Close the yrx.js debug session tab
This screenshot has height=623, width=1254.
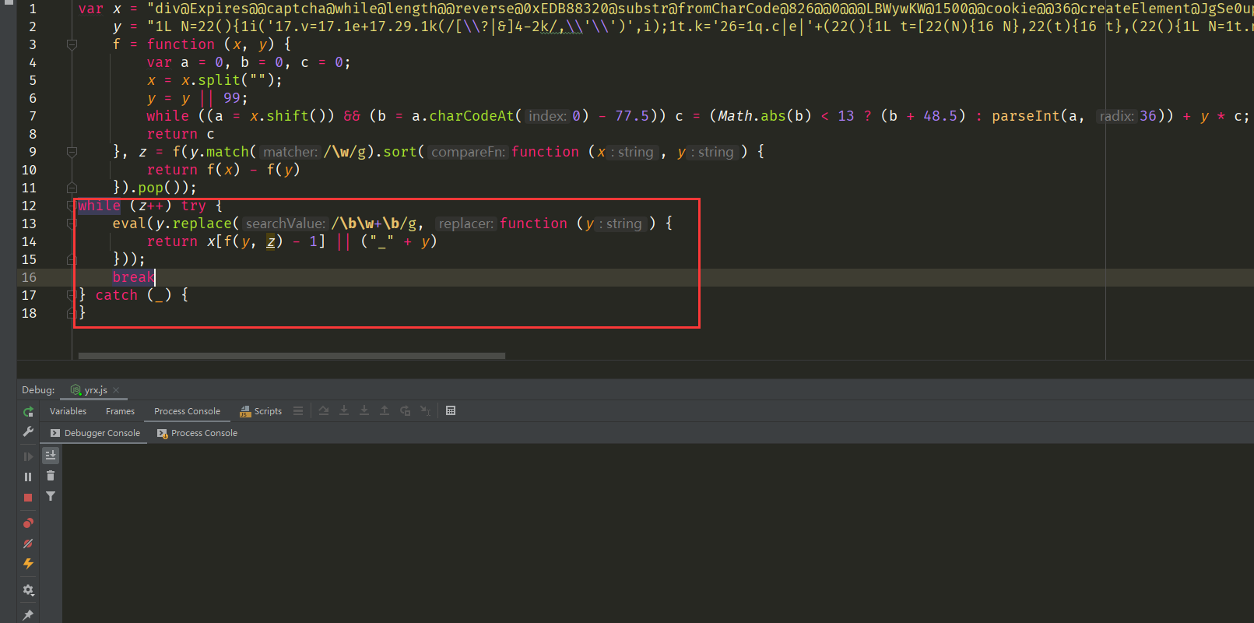coord(116,390)
